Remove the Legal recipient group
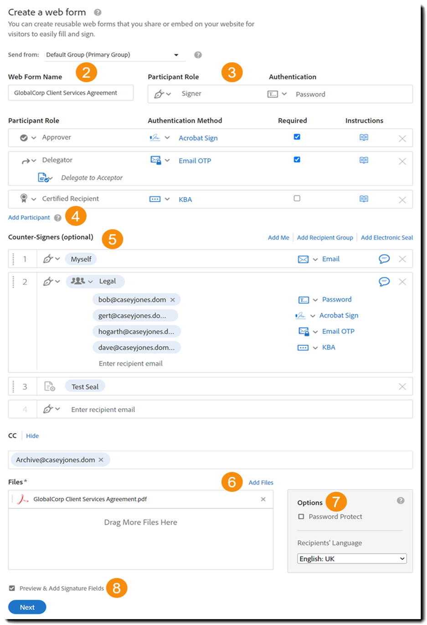427x625 pixels. (x=402, y=281)
